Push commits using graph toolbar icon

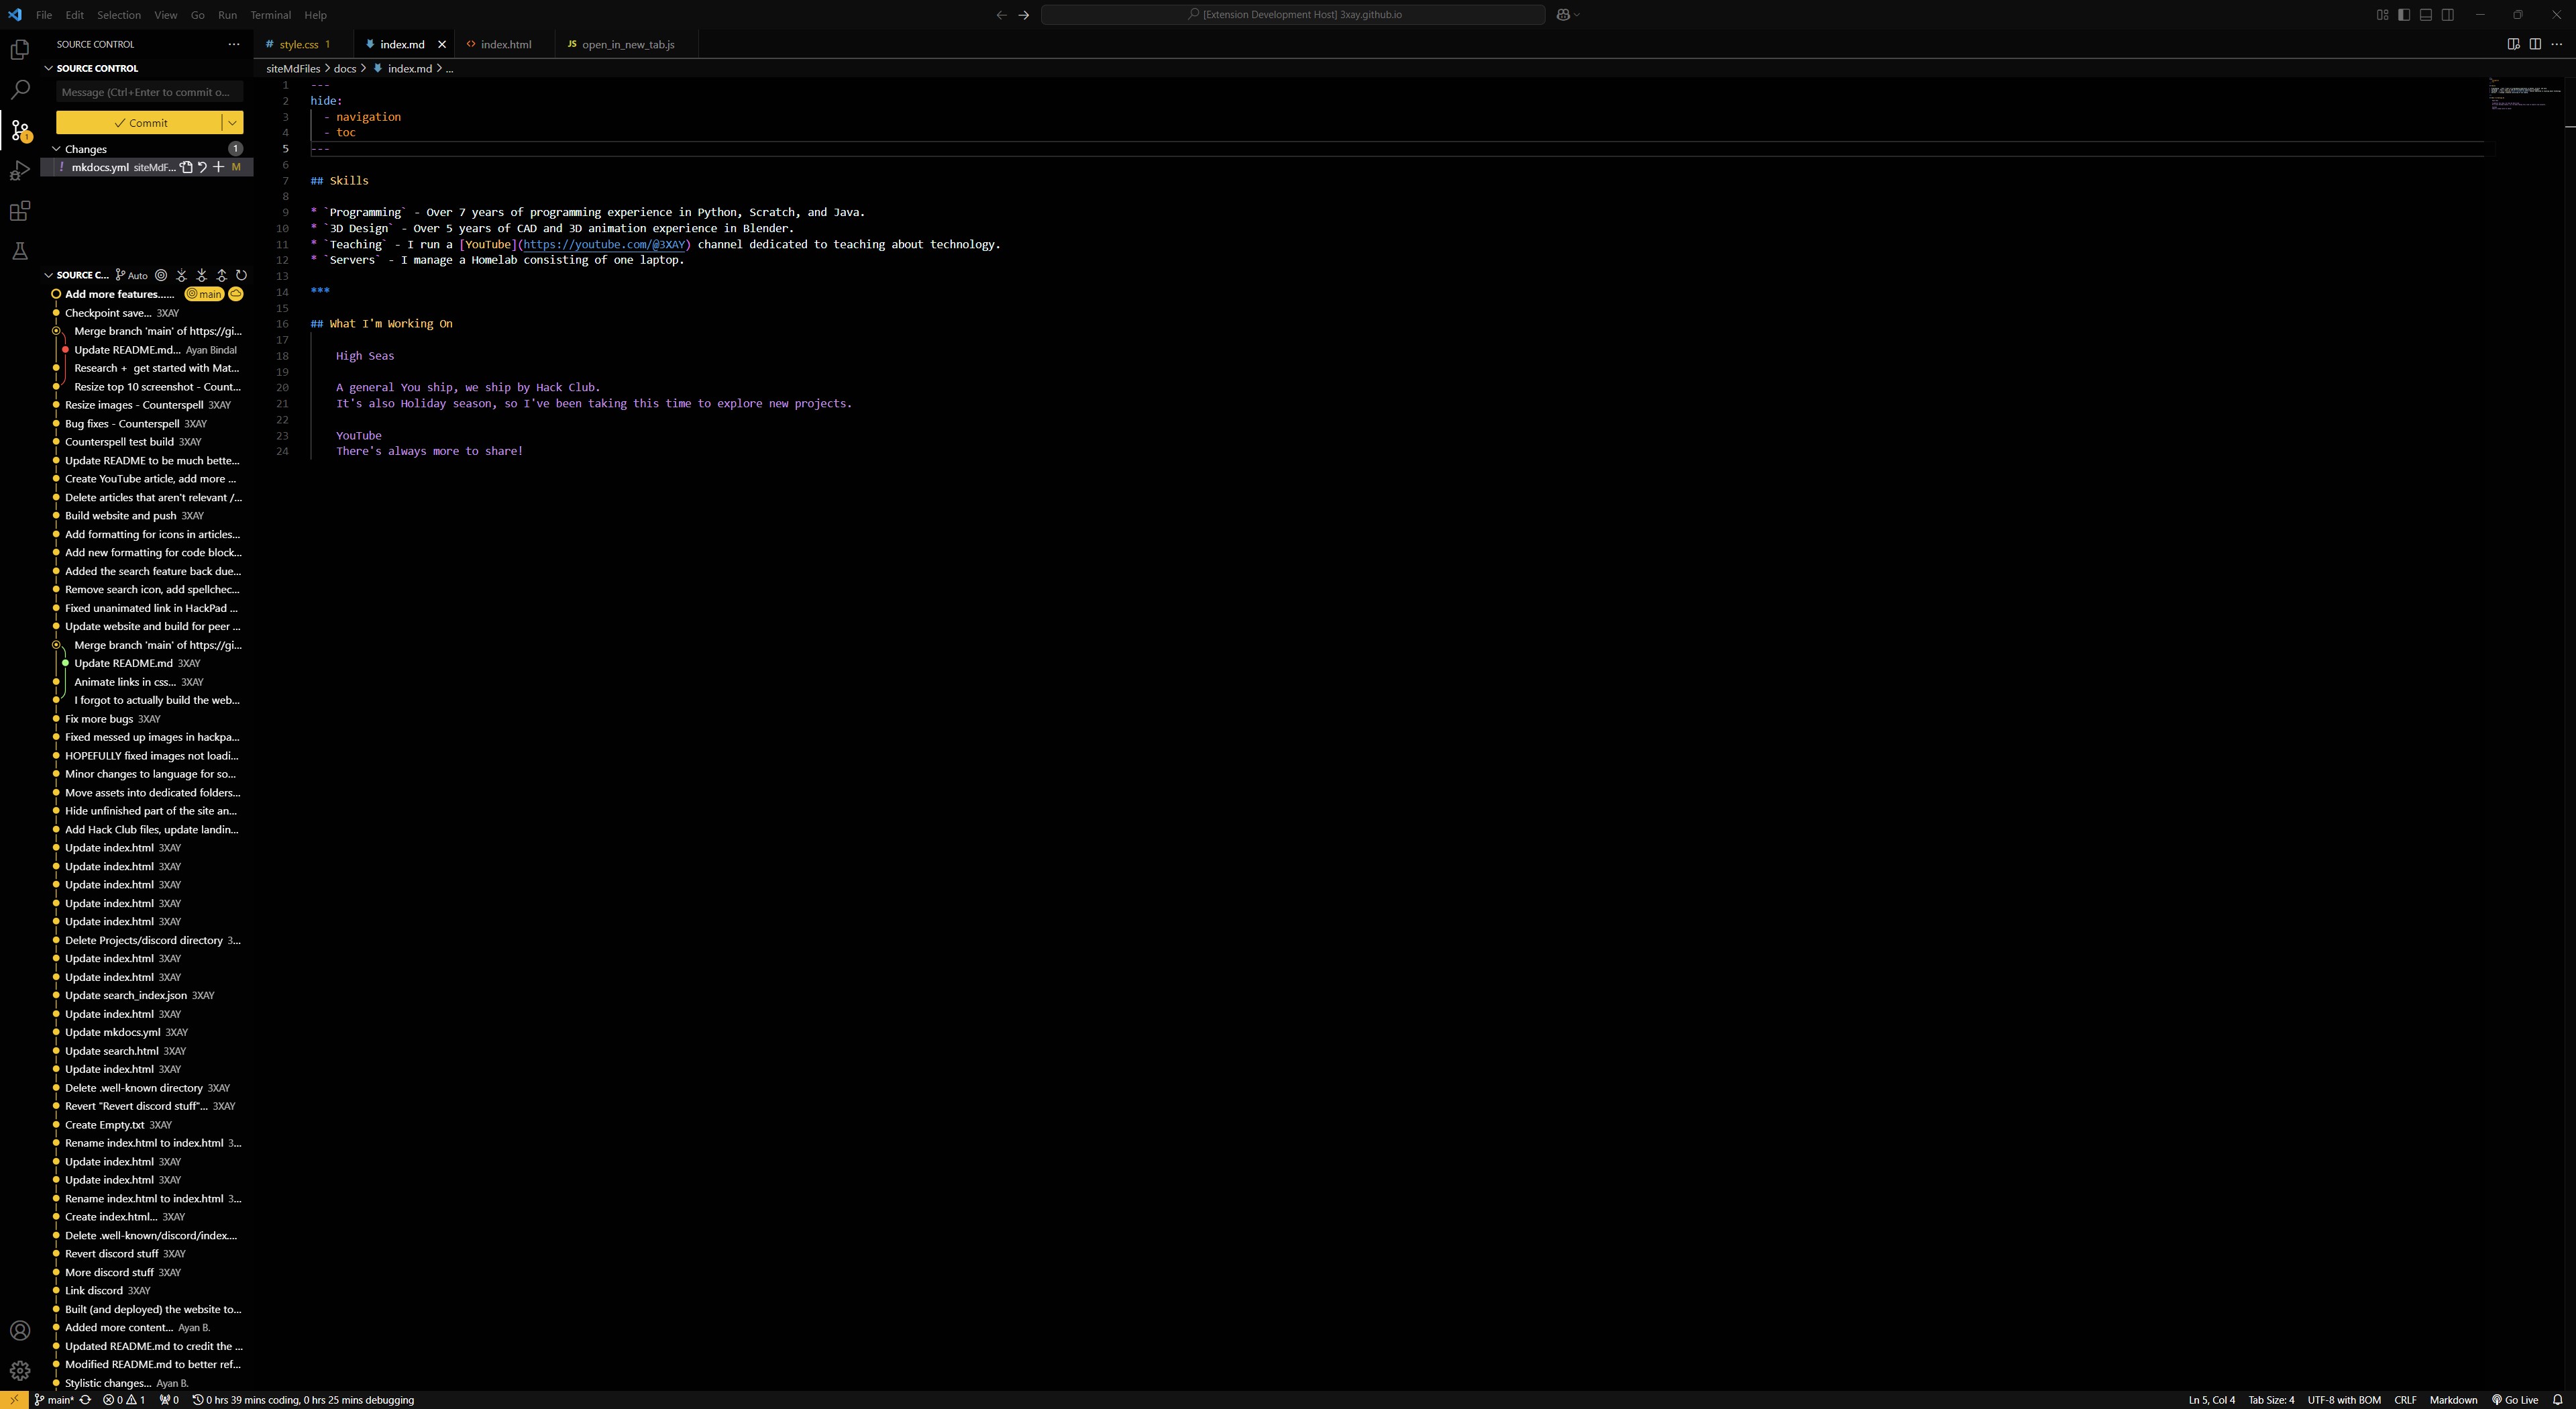pyautogui.click(x=221, y=275)
